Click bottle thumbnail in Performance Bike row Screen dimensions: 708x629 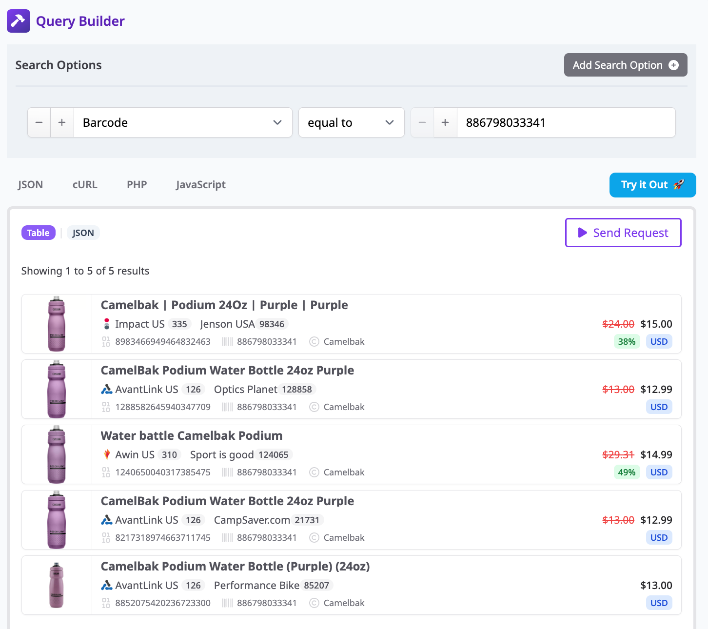point(57,585)
